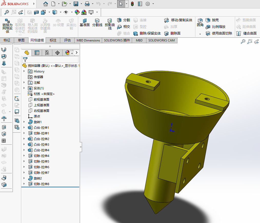Switch to the MBD Dimensions tab
Image resolution: width=260 pixels, height=223 pixels.
click(88, 40)
